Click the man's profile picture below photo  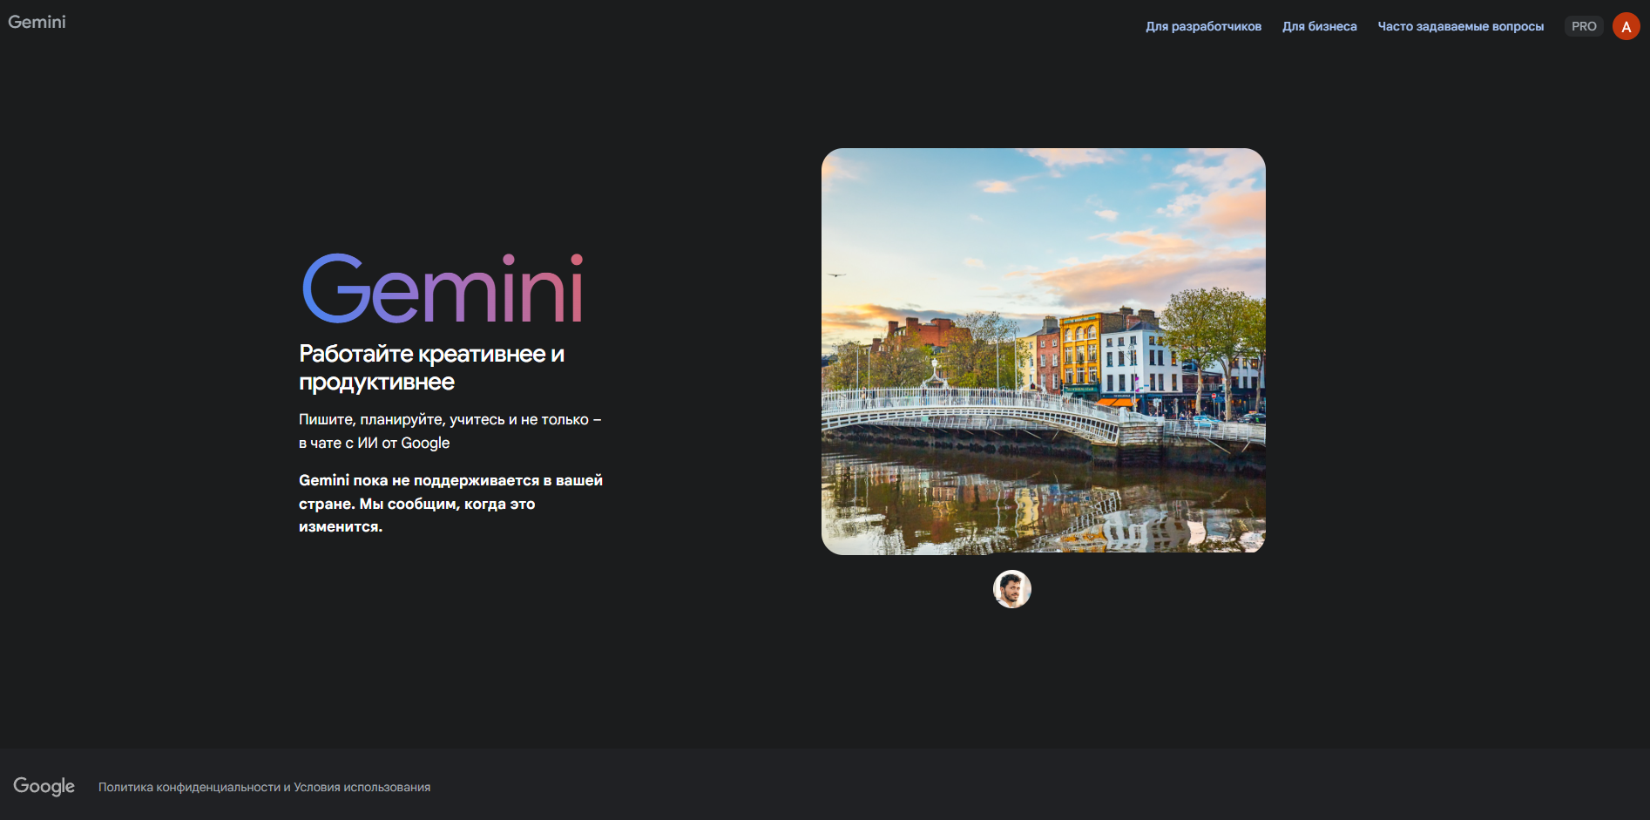1011,589
